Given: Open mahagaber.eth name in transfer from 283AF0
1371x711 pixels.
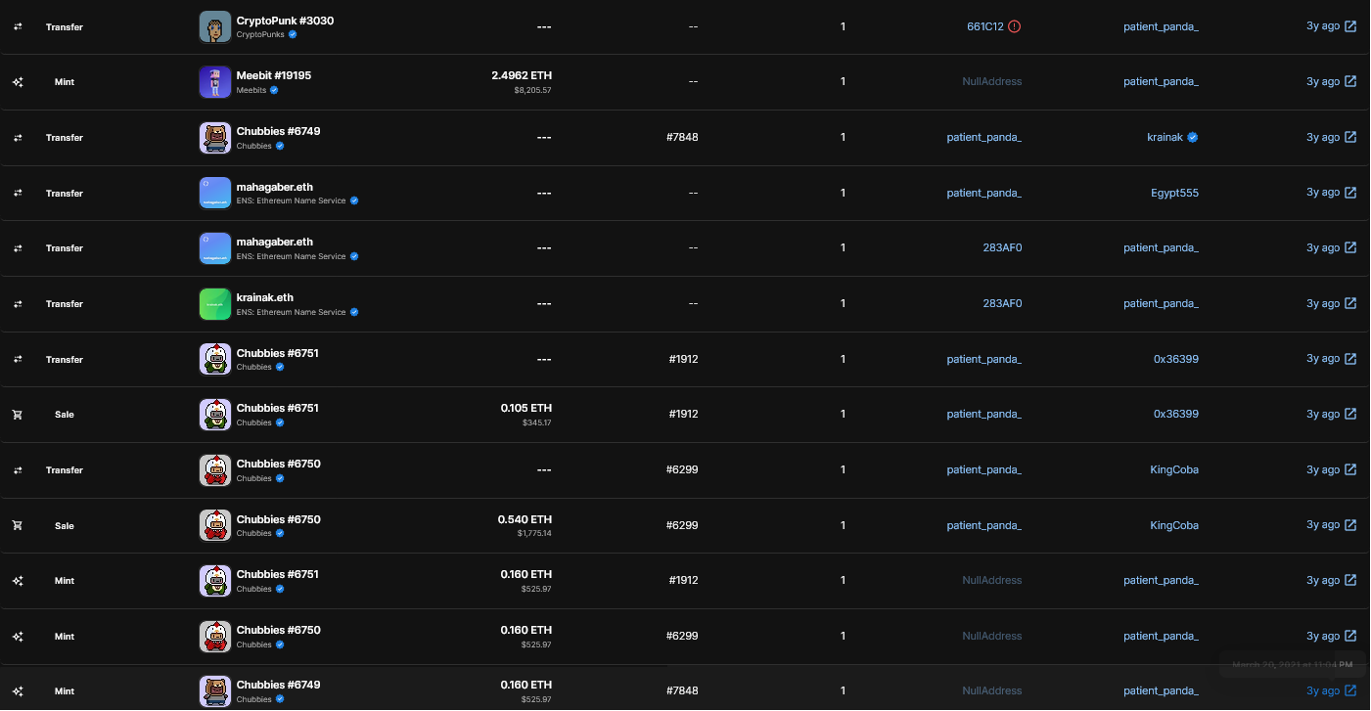Looking at the screenshot, I should pos(275,242).
